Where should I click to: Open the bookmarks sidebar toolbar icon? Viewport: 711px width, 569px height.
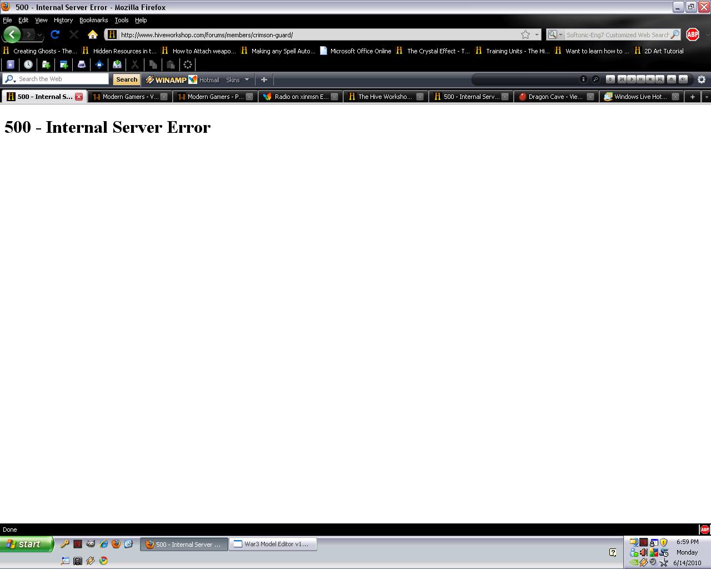tap(10, 64)
